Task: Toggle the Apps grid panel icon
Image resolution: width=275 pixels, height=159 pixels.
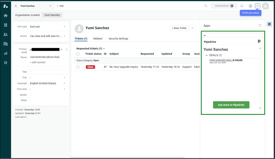Action: click(269, 24)
